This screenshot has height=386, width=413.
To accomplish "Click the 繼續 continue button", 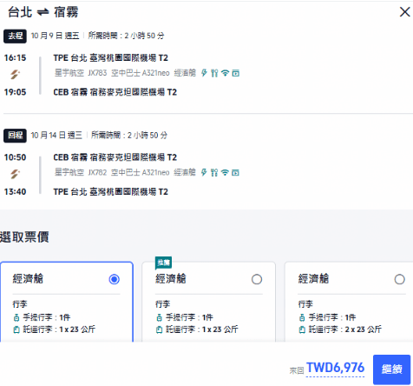I will click(391, 369).
